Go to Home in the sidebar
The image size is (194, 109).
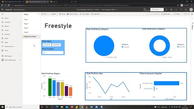click(x=6, y=18)
